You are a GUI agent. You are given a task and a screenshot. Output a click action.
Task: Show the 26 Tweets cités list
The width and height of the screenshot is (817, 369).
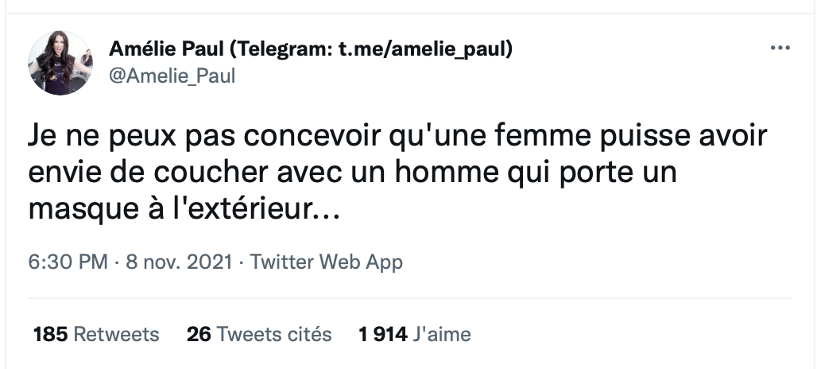coord(259,334)
